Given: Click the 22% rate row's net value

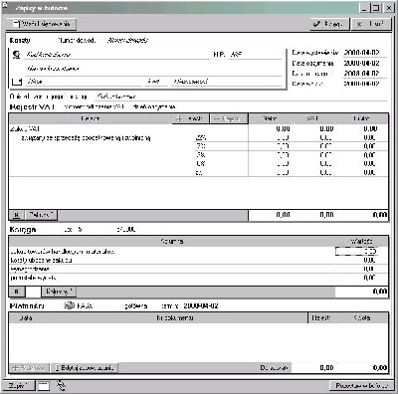Looking at the screenshot, I should coord(283,137).
